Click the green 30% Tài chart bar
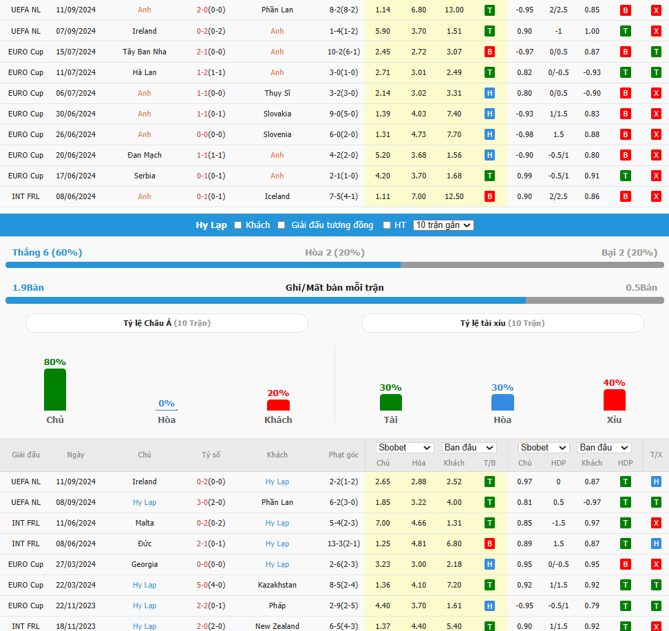 point(391,402)
